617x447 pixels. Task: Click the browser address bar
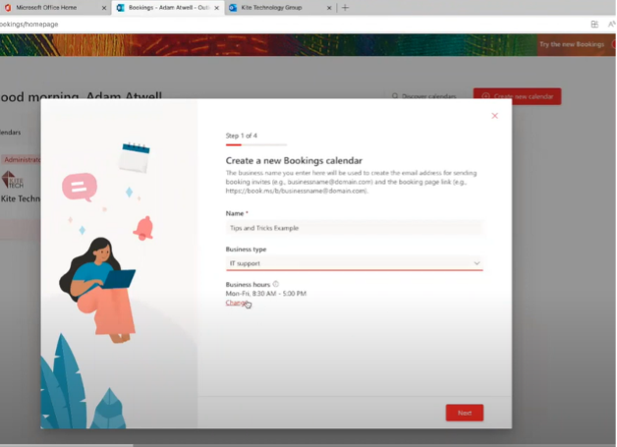coord(291,25)
